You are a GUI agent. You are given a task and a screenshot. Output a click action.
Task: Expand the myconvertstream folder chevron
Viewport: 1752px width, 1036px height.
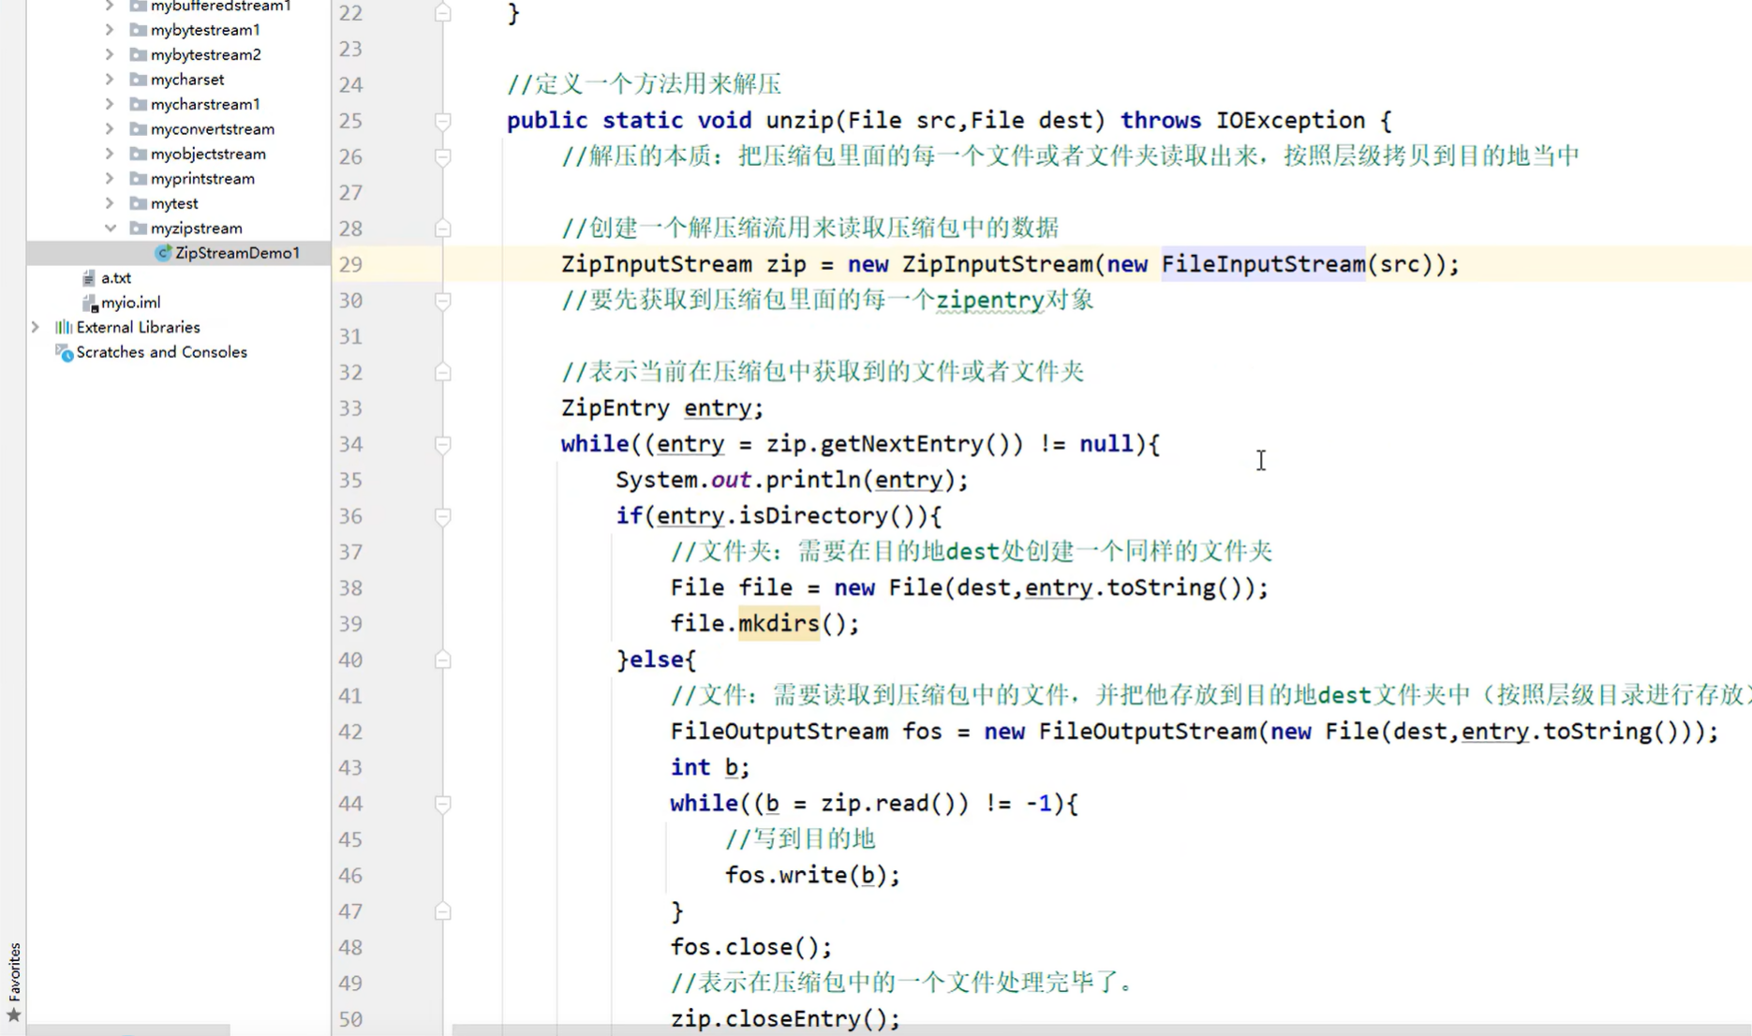[110, 128]
